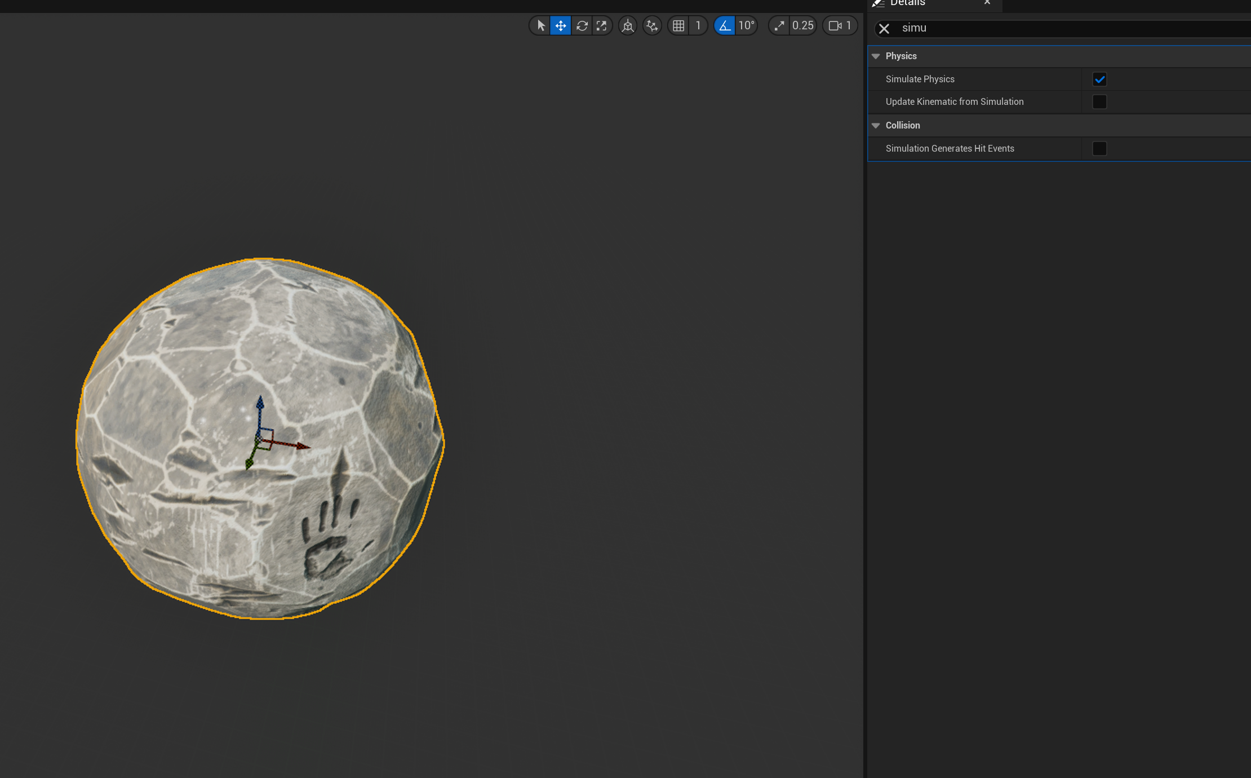The image size is (1251, 778).
Task: Select the Details panel tab
Action: pyautogui.click(x=907, y=3)
